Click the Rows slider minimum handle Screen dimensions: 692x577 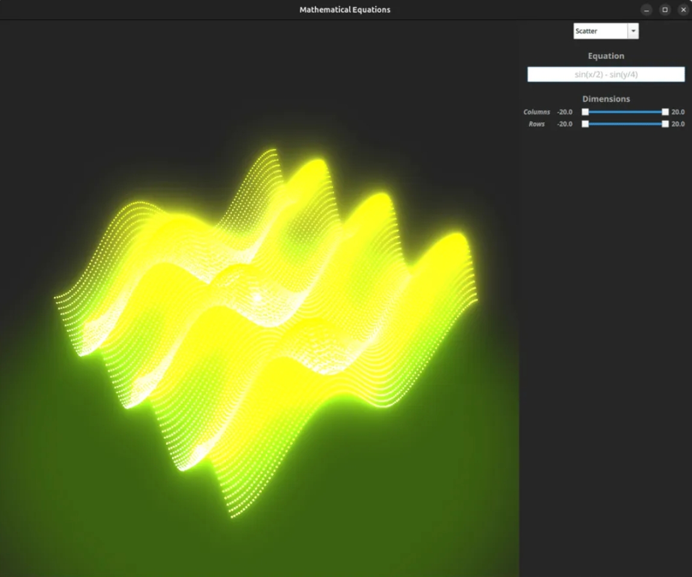(585, 124)
